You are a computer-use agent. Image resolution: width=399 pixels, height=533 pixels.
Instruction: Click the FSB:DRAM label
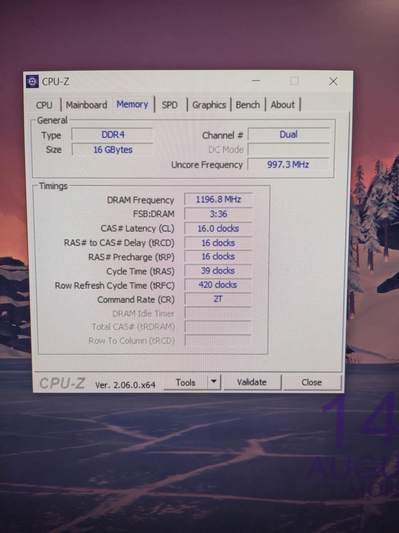coord(154,214)
